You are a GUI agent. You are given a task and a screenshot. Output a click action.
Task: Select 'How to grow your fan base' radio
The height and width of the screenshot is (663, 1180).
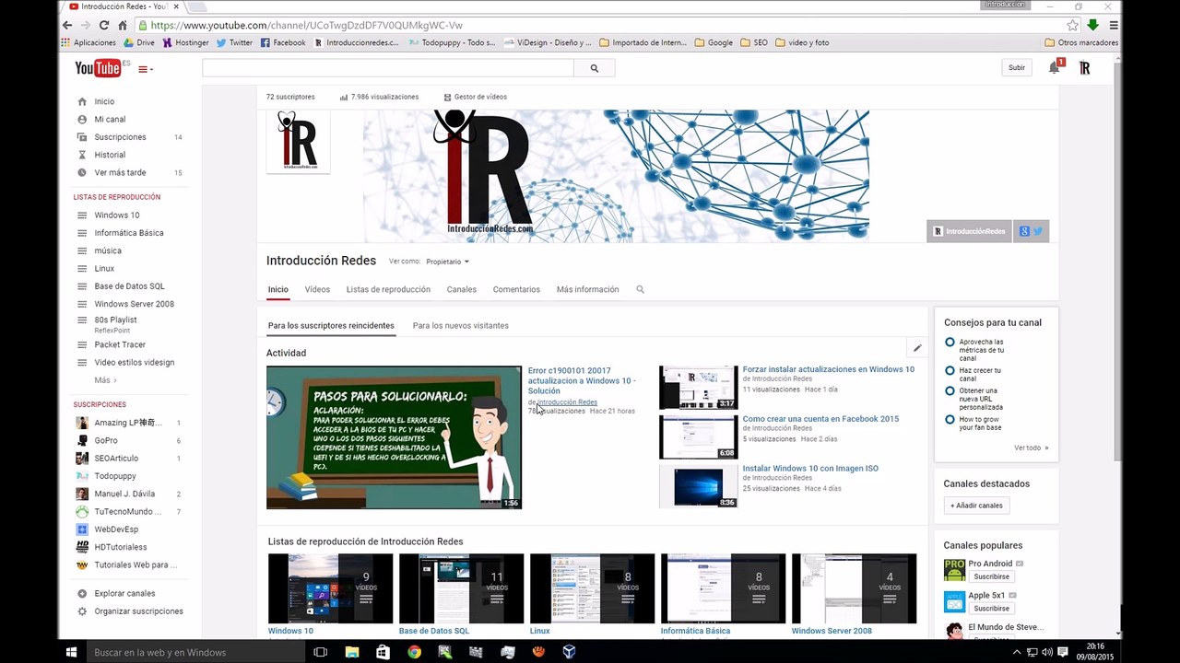coord(950,419)
